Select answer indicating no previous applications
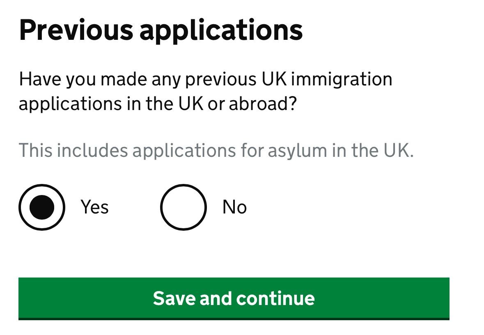Screen dimensions: 484x335 coord(184,208)
